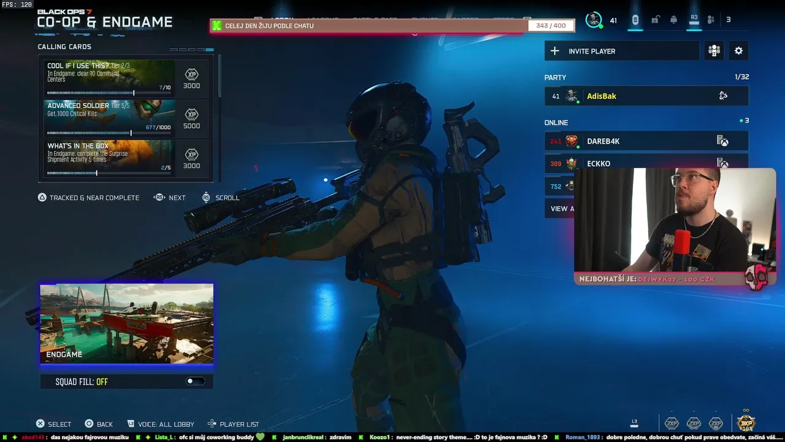
Task: Click the Next calling cards label
Action: 177,198
